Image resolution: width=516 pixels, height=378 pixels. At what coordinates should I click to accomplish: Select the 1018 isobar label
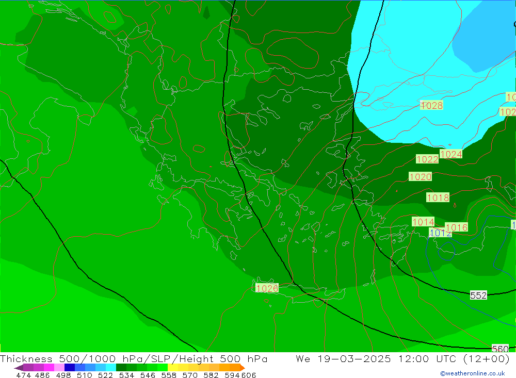(x=438, y=198)
